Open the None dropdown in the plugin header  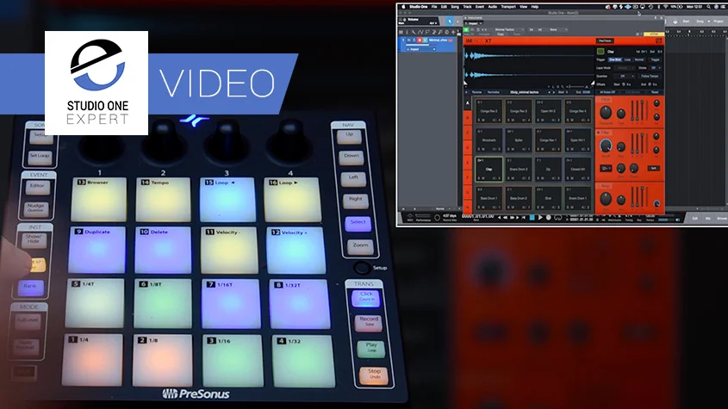pos(558,29)
